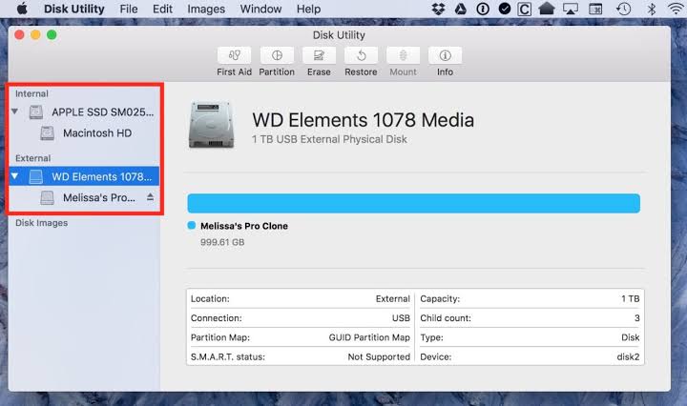Click the Macintosh HD volume icon
The height and width of the screenshot is (406, 687).
pyautogui.click(x=47, y=133)
